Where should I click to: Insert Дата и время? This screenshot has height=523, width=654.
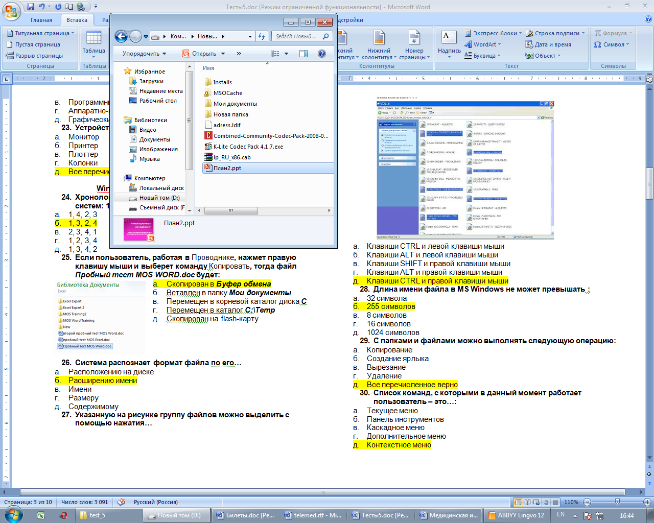tap(548, 44)
